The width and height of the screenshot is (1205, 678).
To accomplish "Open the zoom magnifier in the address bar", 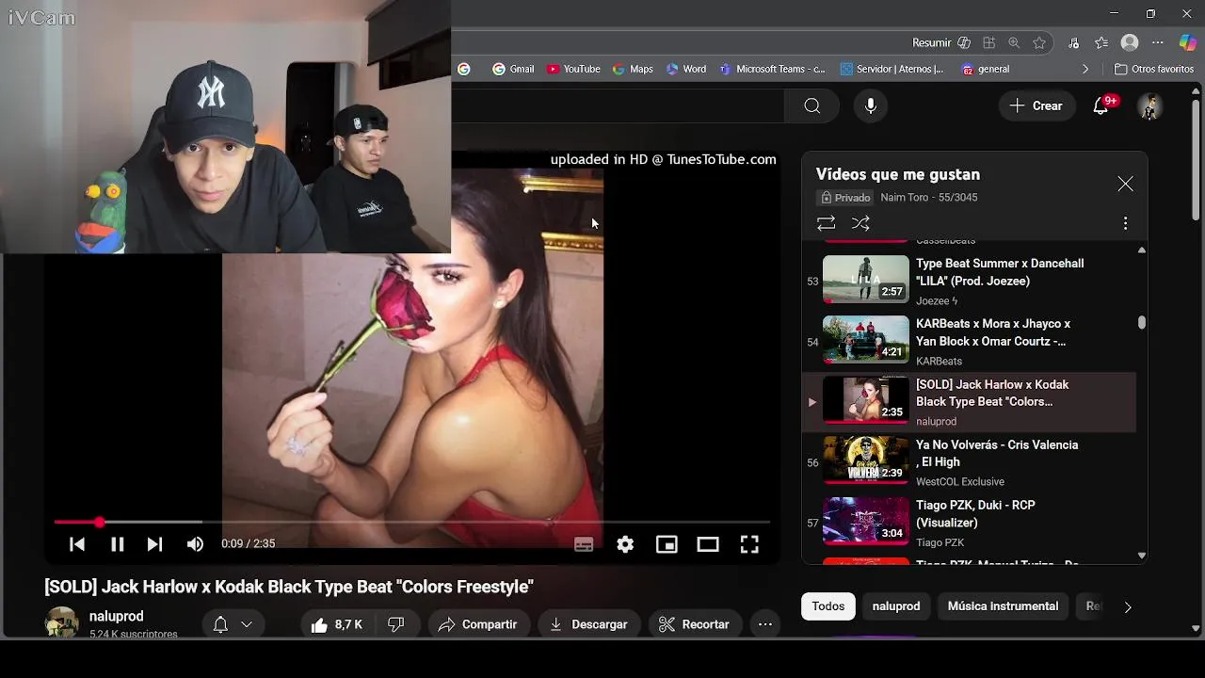I will click(x=1014, y=42).
